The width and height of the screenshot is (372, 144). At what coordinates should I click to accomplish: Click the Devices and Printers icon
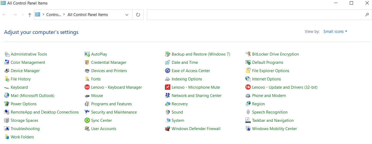click(87, 71)
